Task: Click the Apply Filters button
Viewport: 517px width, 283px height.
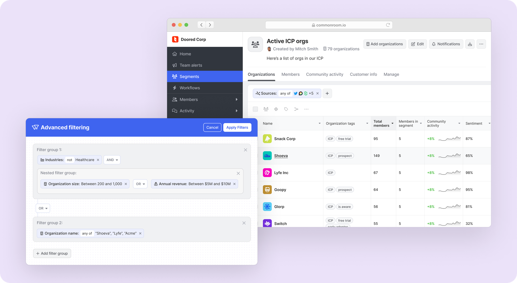Action: [237, 127]
